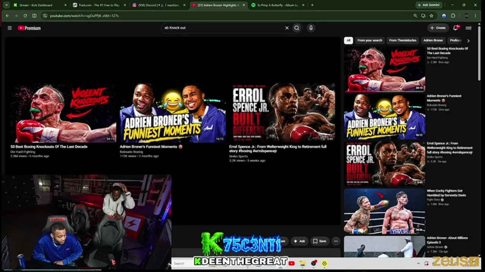Screen dimensions: 485x272
Task: Click end-screen title 'Errol Spence Jr.: From Welterweight King'
Action: (278, 149)
